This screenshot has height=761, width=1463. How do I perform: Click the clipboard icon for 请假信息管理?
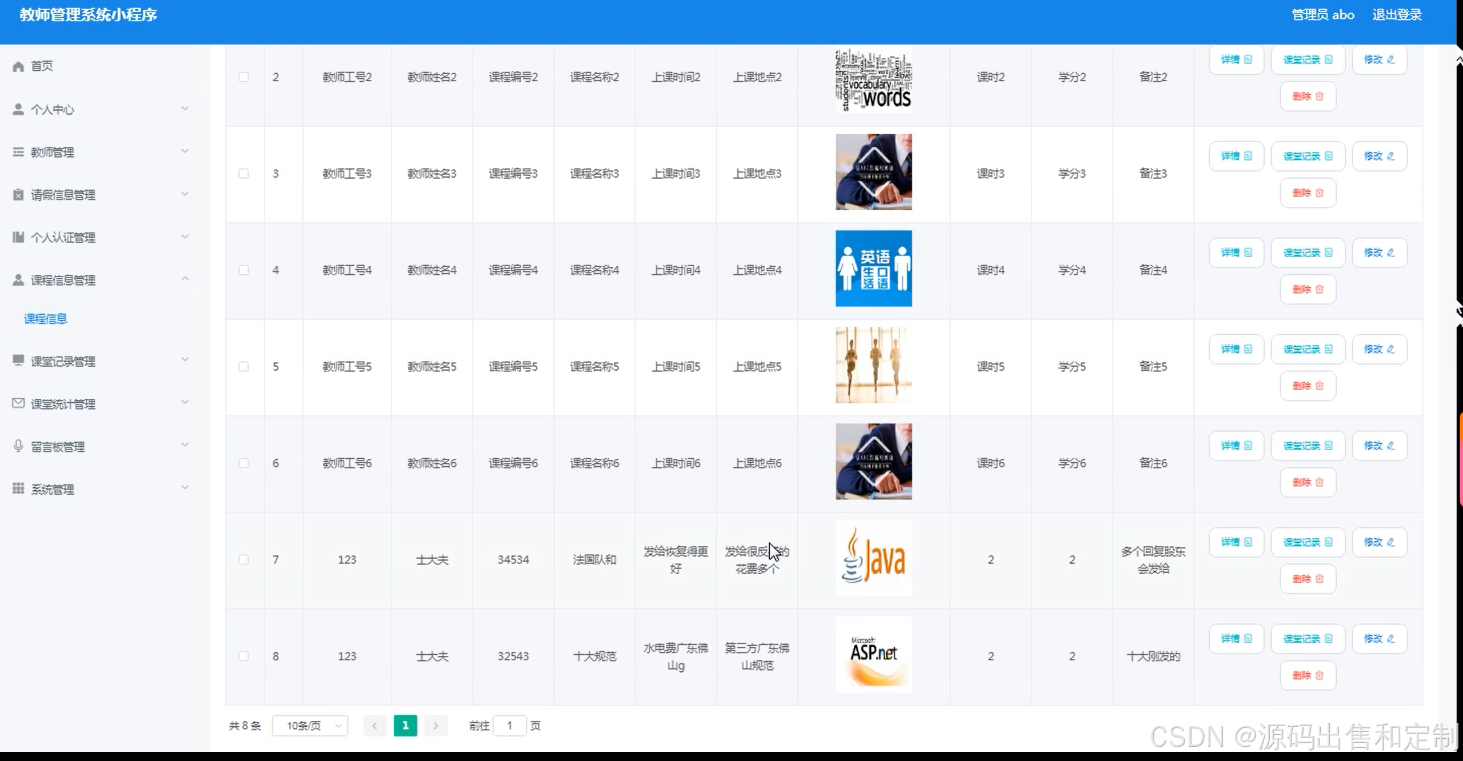click(x=18, y=195)
